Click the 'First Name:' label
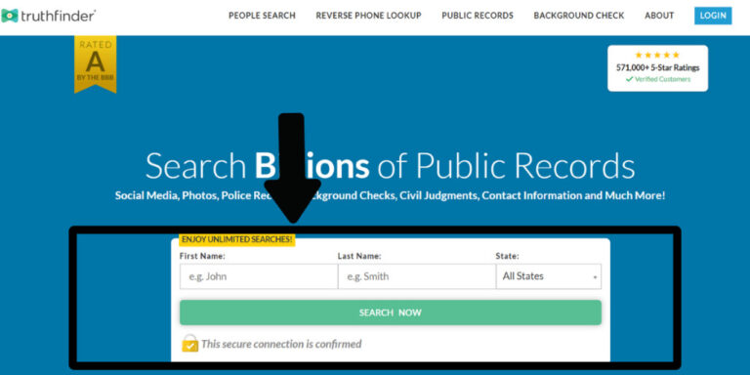 click(202, 257)
